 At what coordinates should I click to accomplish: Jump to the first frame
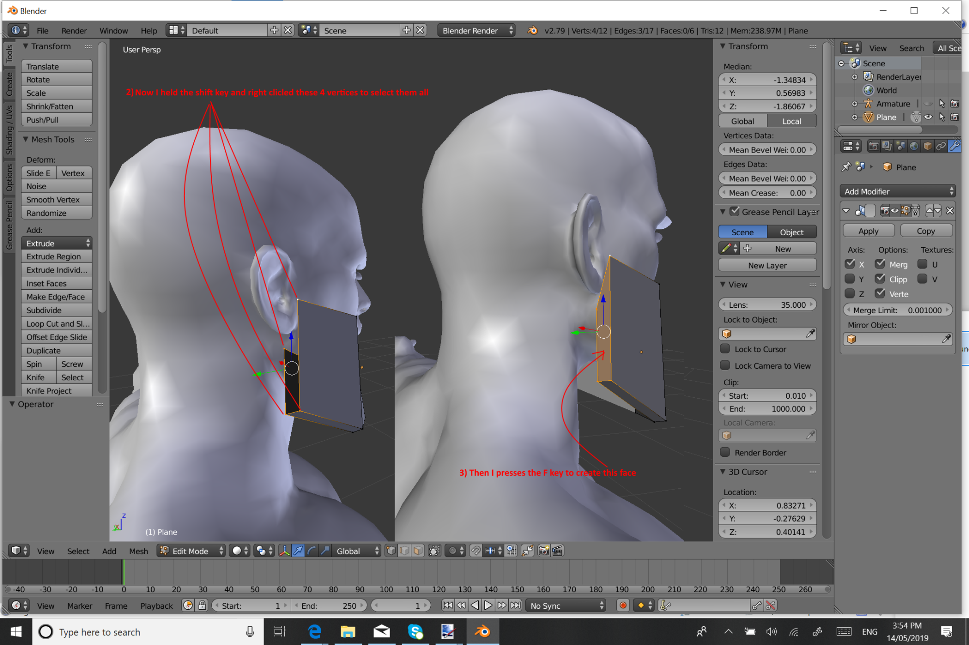(448, 605)
